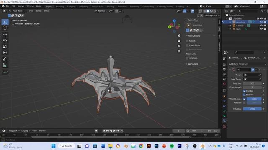
Task: Click the pan view hand icon
Action: click(179, 41)
